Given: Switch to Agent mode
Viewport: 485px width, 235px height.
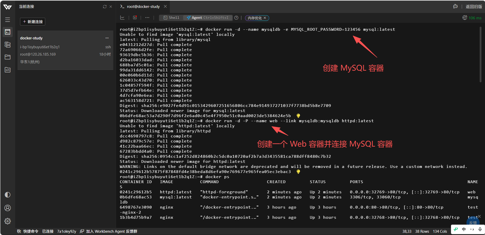Looking at the screenshot, I should pos(207,18).
